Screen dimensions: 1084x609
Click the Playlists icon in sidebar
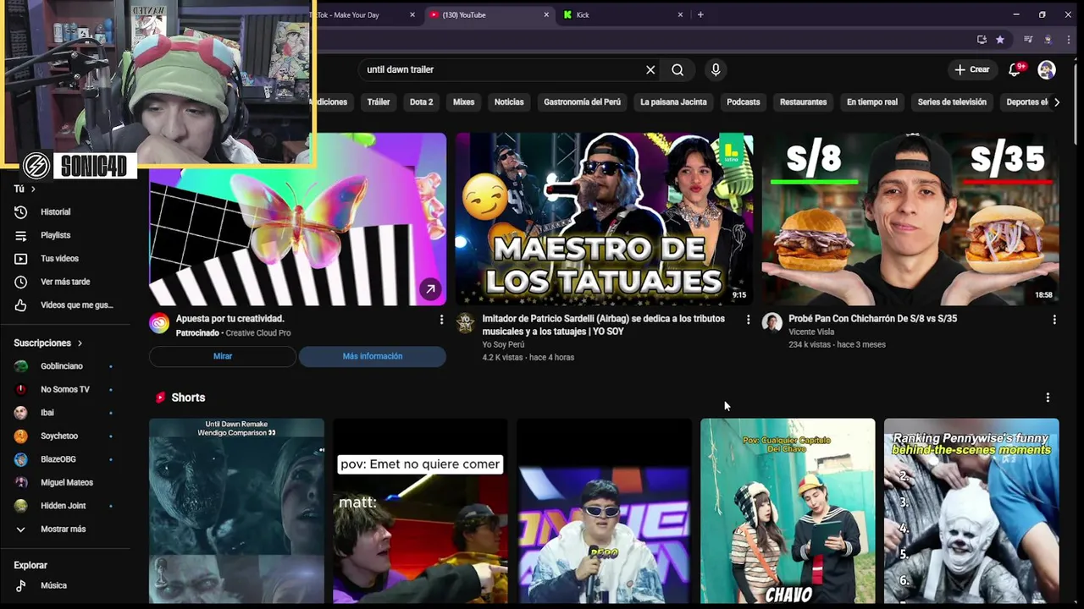point(21,235)
